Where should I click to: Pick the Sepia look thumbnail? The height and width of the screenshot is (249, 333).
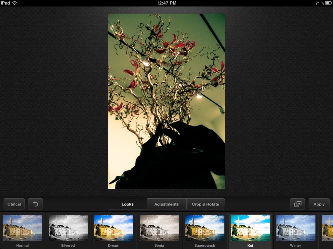point(159,228)
